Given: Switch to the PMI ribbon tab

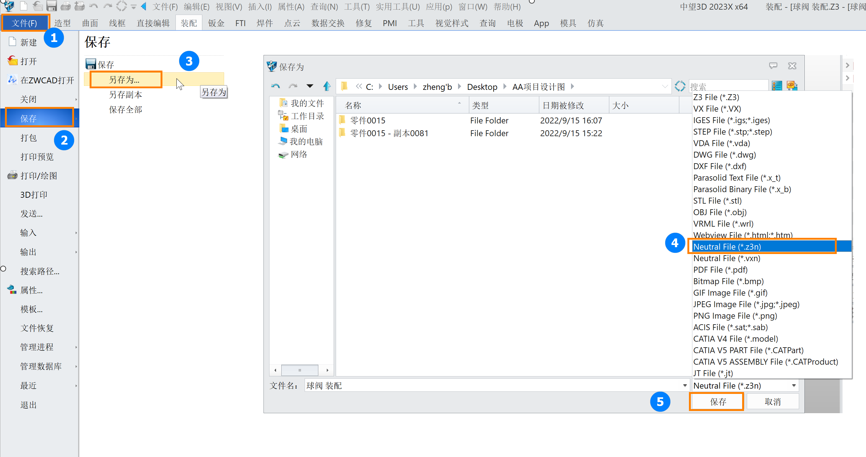Looking at the screenshot, I should point(390,23).
